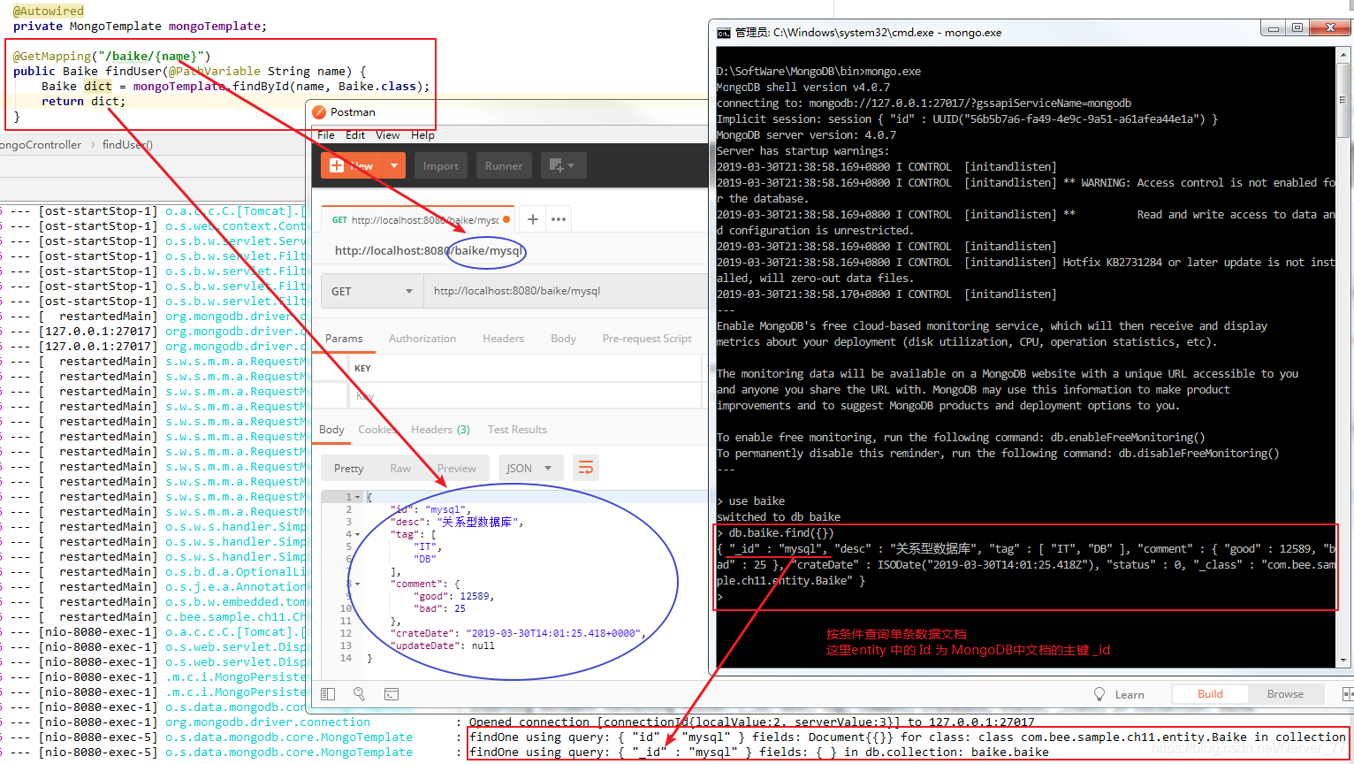Switch to Browse mode
This screenshot has height=764, width=1354.
pyautogui.click(x=1285, y=694)
